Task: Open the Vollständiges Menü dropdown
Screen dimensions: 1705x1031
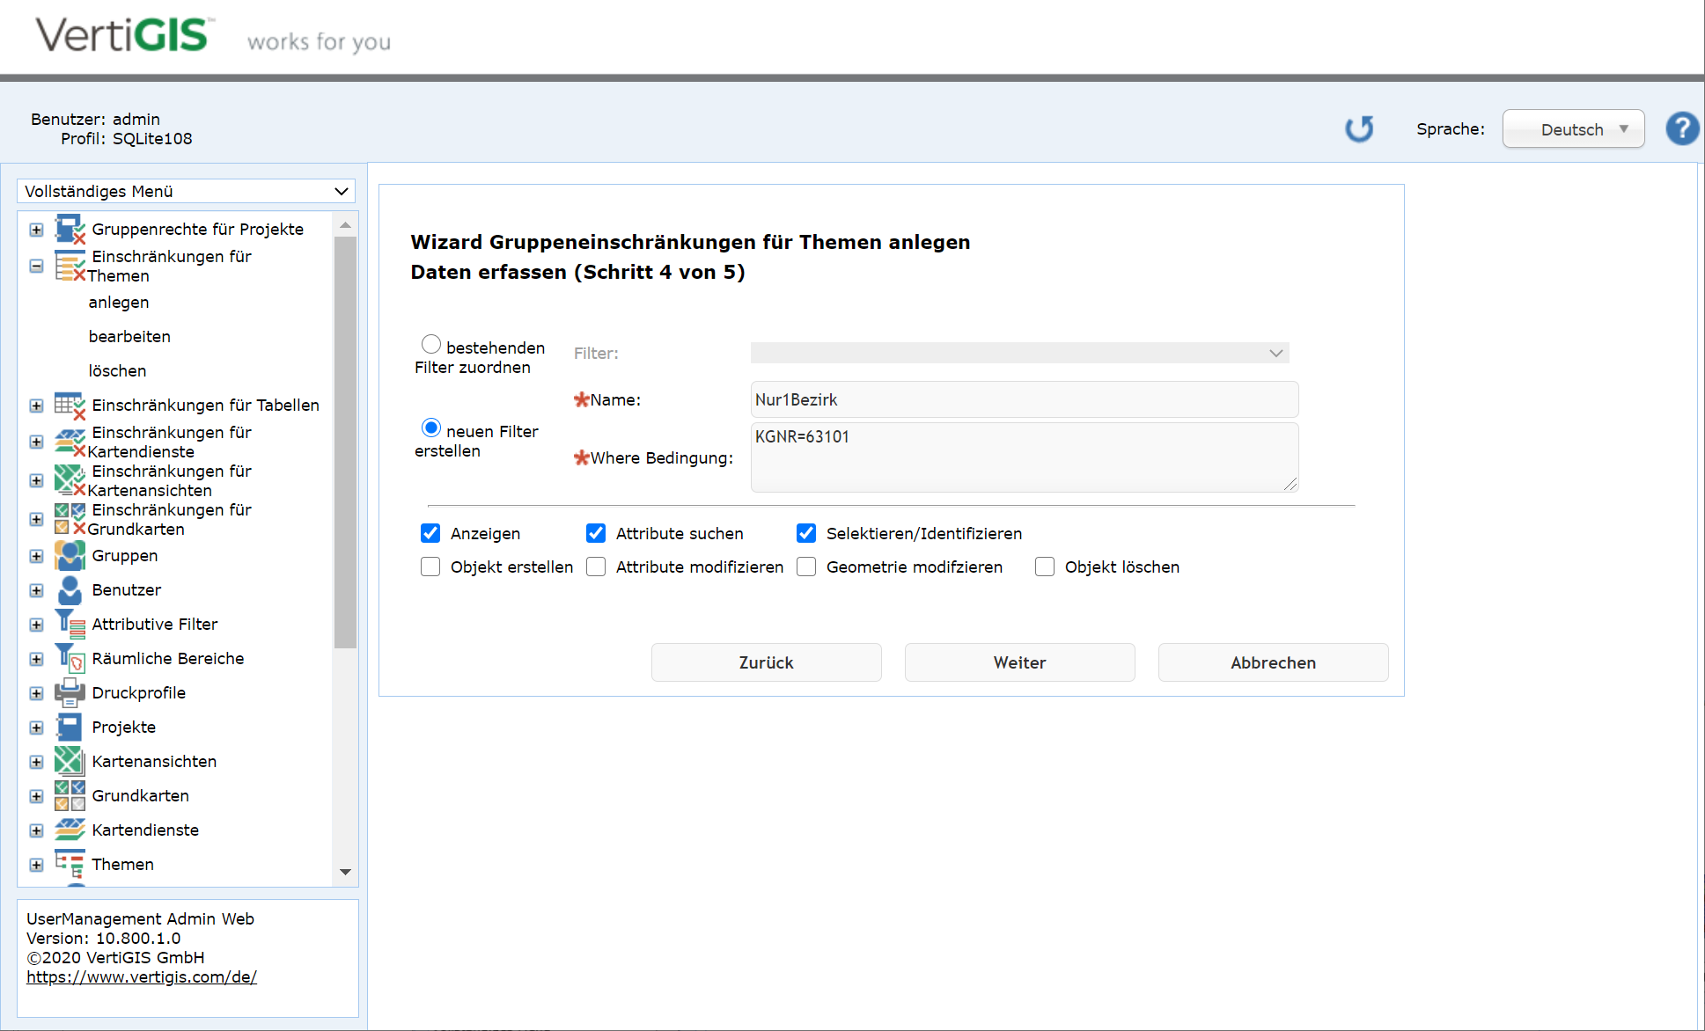Action: click(x=186, y=192)
